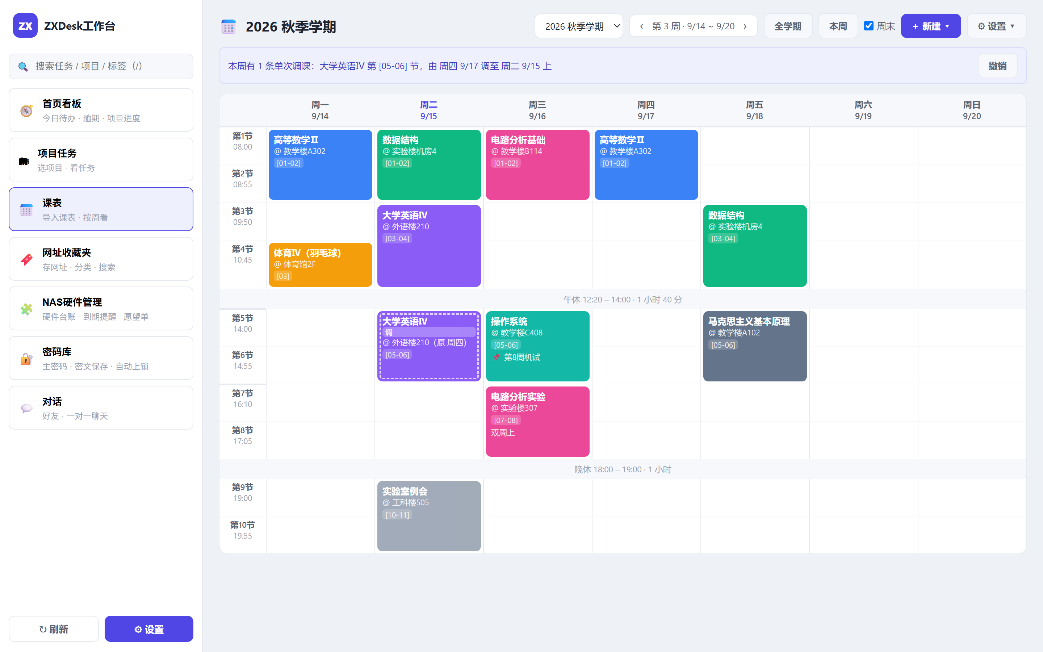The width and height of the screenshot is (1043, 652).
Task: Open the 操作系统 course block
Action: [537, 346]
